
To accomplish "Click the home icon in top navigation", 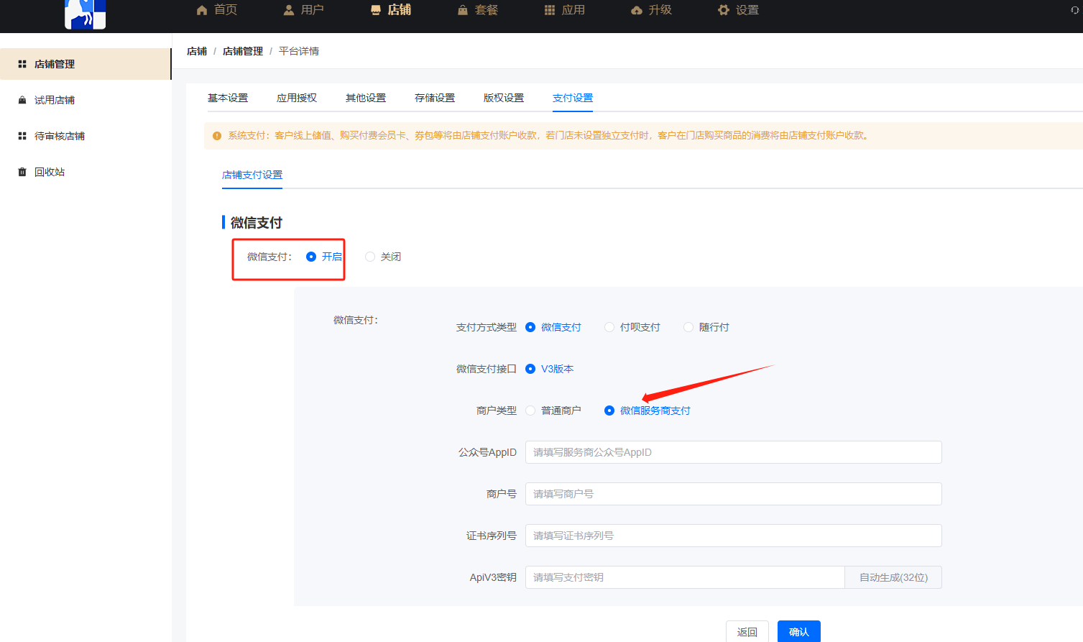I will tap(202, 10).
